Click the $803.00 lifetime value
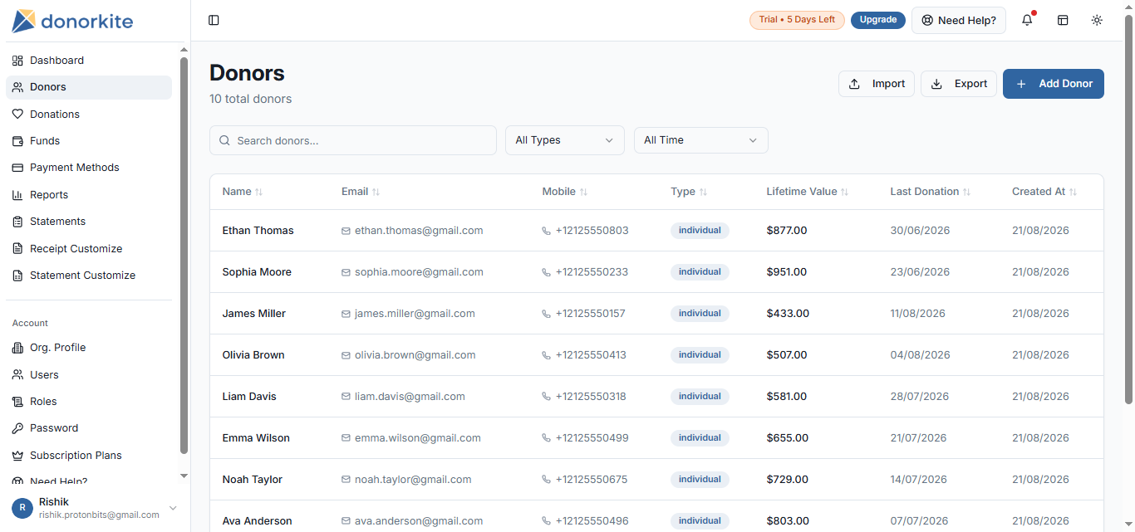This screenshot has width=1135, height=532. (788, 521)
